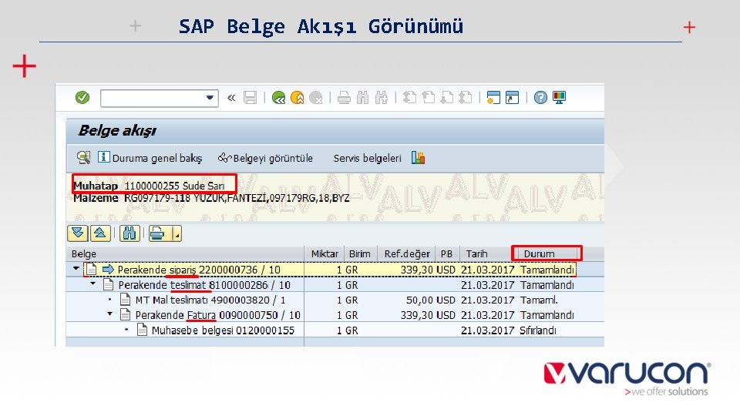Click the Find binoculars icon in the top toolbar

pyautogui.click(x=362, y=98)
